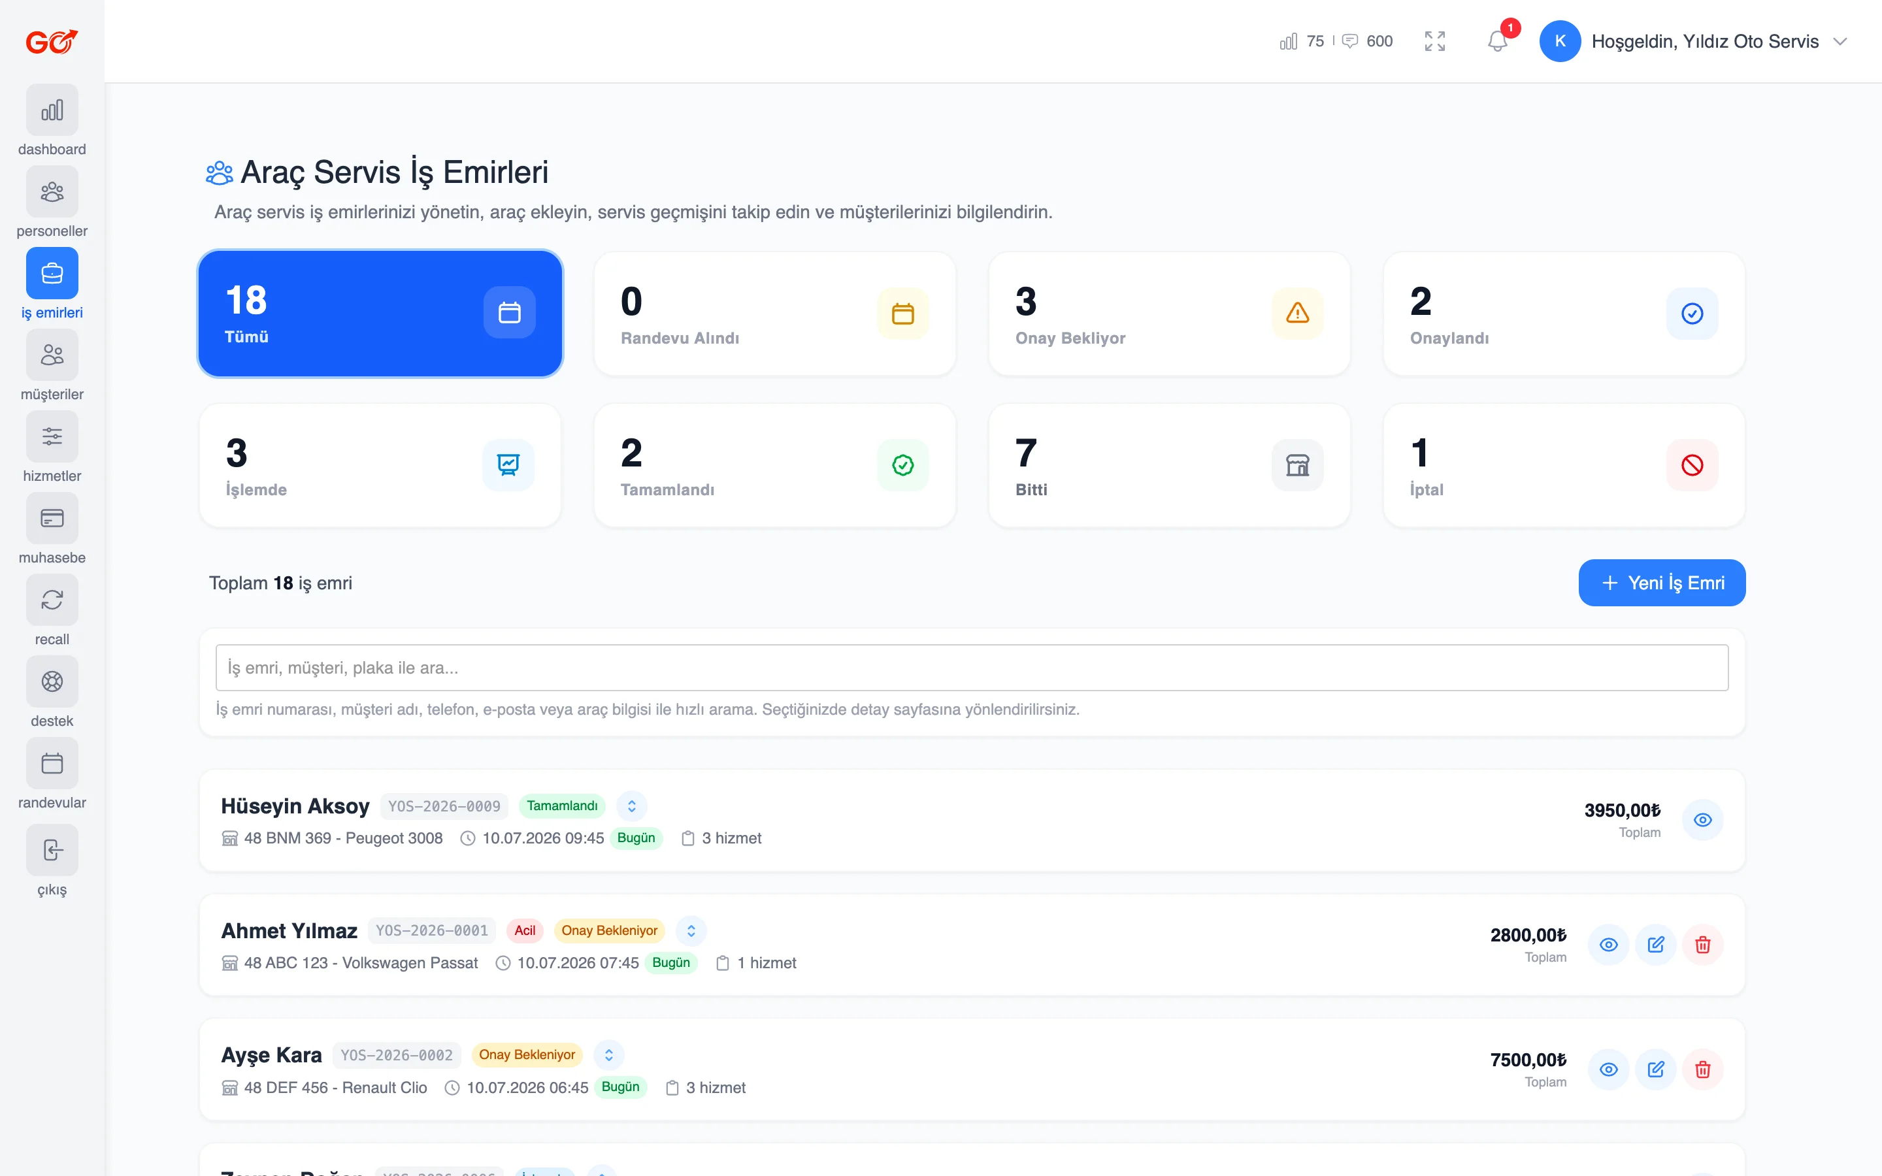This screenshot has height=1176, width=1882.
Task: Click the SMS message icon showing 600
Action: tap(1350, 41)
